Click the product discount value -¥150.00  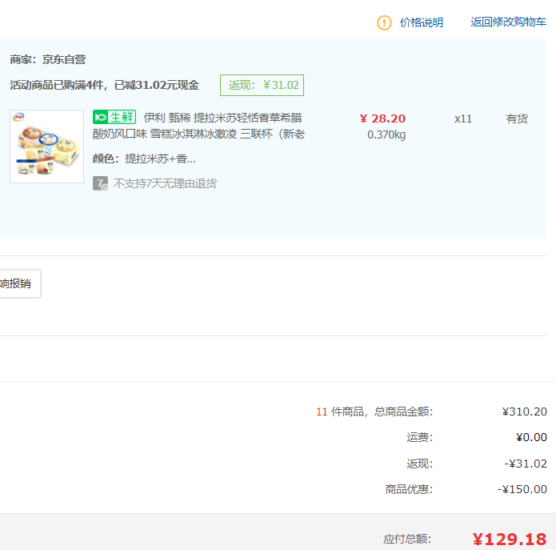click(522, 489)
